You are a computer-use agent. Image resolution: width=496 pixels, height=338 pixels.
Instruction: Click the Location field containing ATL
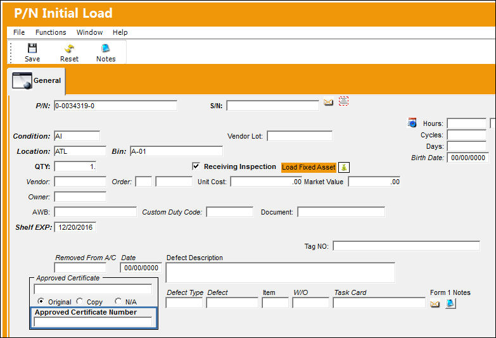(80, 151)
